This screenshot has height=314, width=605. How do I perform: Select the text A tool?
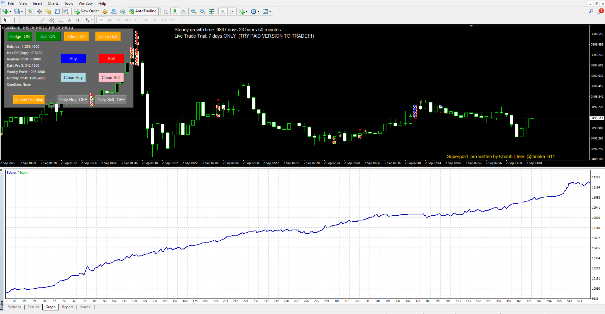69,20
